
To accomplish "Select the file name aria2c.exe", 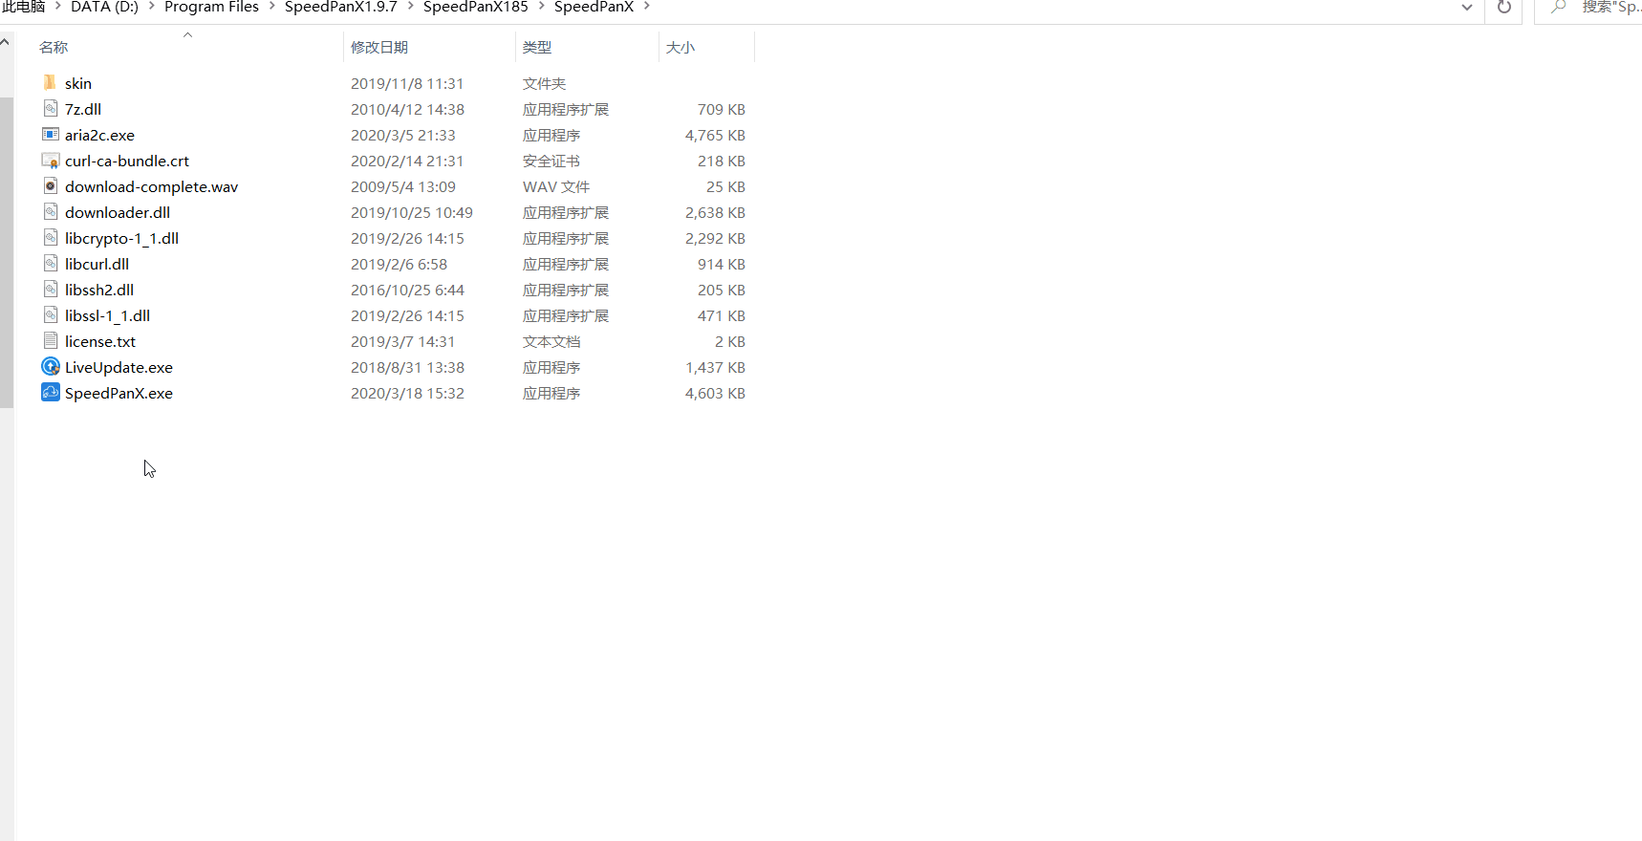I will 99,135.
